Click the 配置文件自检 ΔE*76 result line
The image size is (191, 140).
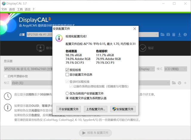[101, 44]
